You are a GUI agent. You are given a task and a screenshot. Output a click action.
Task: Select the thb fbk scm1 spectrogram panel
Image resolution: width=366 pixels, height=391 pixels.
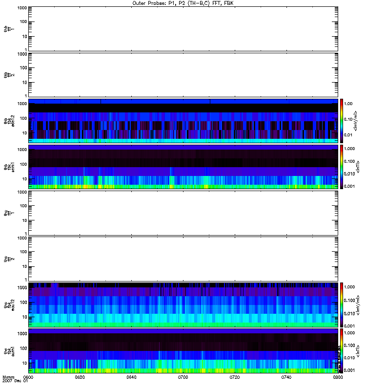pyautogui.click(x=183, y=167)
